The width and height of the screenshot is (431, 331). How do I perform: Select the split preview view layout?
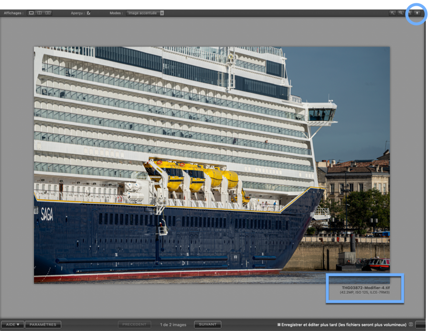click(x=40, y=13)
